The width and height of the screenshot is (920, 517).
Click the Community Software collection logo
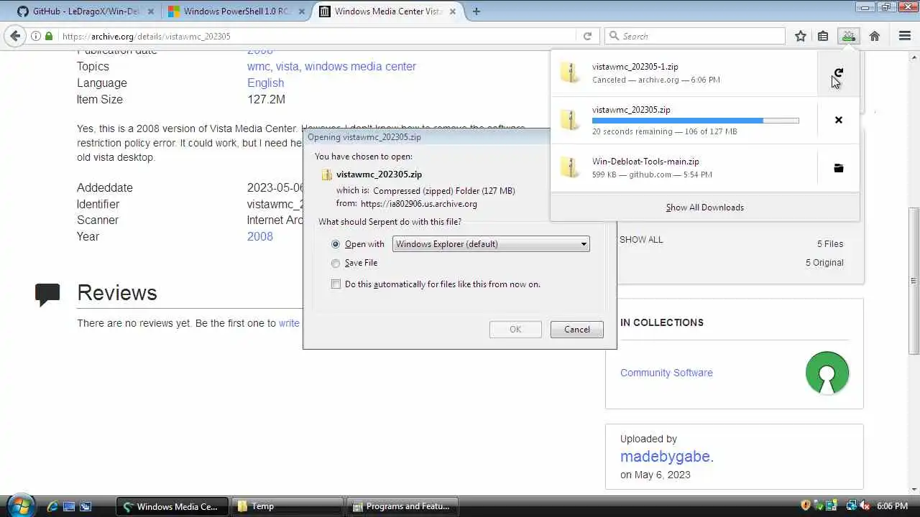[827, 373]
